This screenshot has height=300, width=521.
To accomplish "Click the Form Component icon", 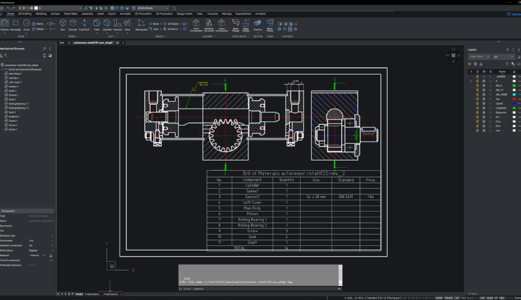I will (x=196, y=25).
